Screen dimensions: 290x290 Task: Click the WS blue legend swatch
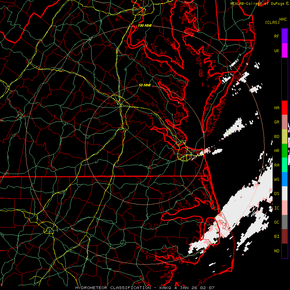[x=285, y=179]
